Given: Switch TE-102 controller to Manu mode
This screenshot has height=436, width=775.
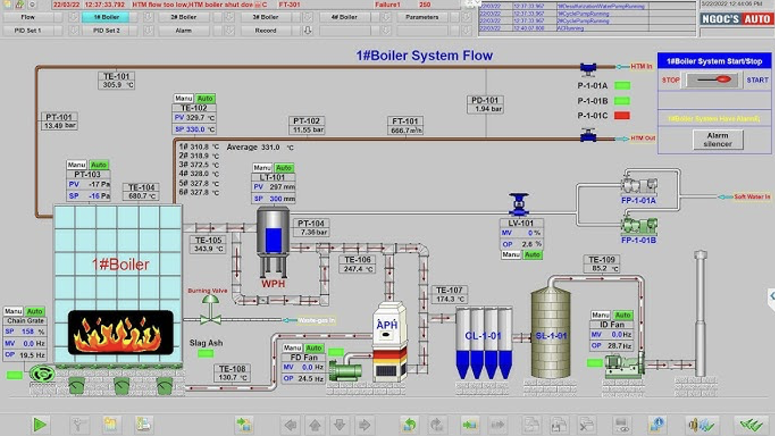Looking at the screenshot, I should pyautogui.click(x=184, y=98).
